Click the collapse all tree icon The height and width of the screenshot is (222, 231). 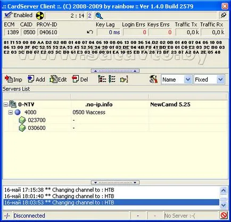[112, 79]
